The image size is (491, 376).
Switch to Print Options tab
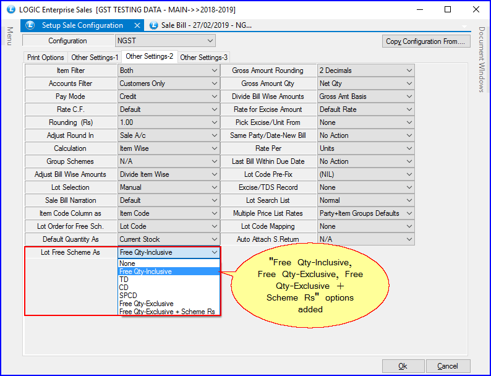45,58
